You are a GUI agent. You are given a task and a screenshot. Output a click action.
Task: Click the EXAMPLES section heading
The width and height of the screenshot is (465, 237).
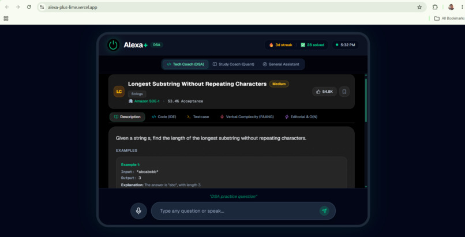(126, 151)
